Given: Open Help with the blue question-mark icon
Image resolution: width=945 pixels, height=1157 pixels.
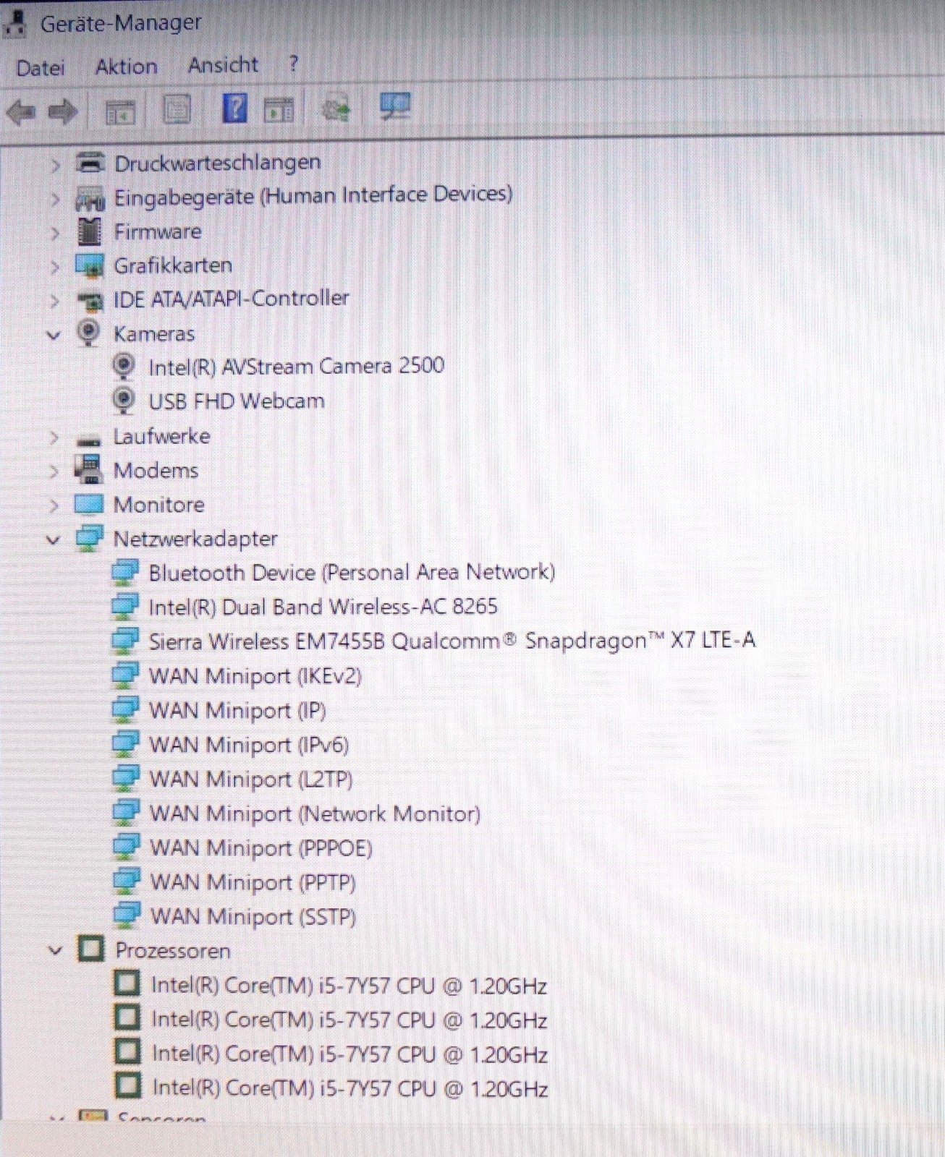Looking at the screenshot, I should (x=234, y=108).
